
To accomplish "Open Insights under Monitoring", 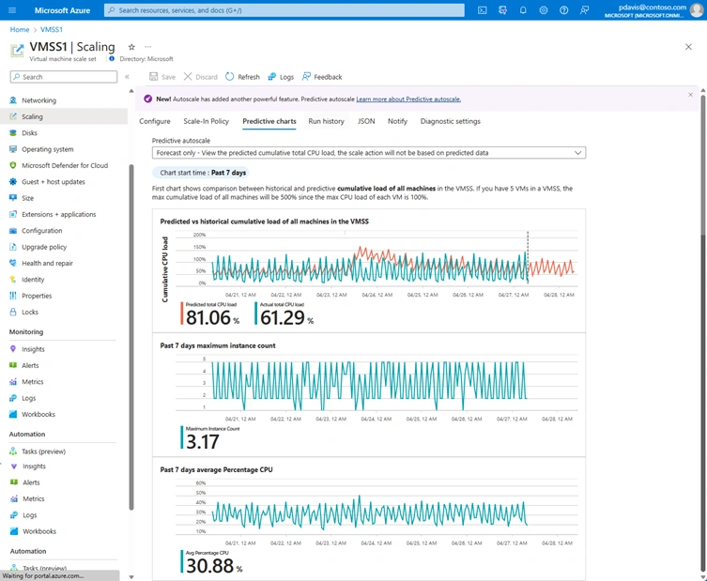I will click(x=33, y=349).
